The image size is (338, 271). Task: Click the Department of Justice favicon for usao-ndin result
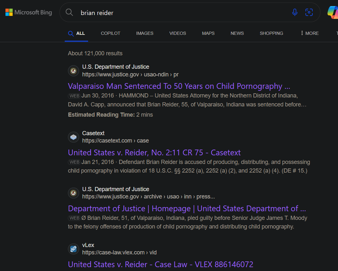coord(73,71)
